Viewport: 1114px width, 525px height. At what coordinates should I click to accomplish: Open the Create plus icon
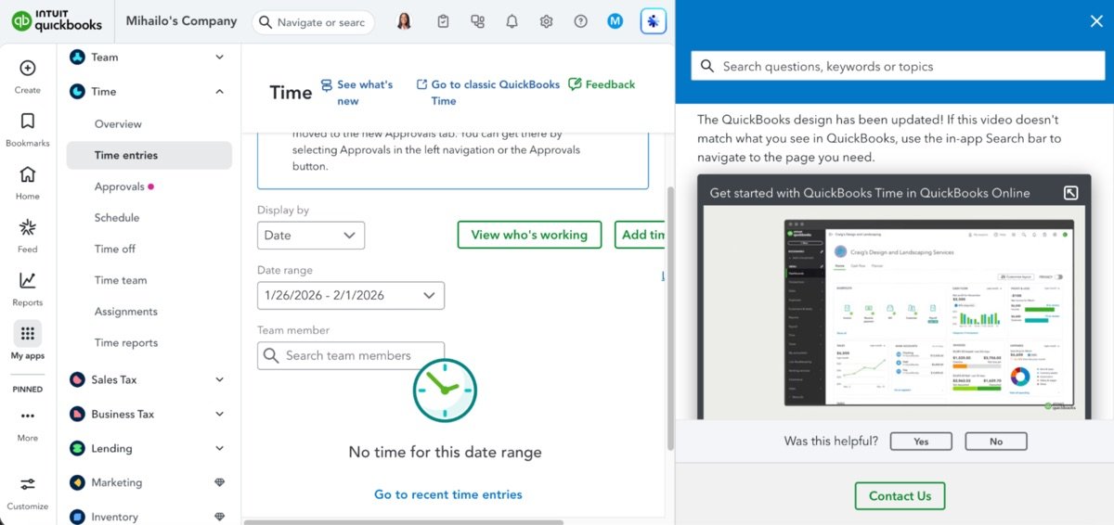28,68
